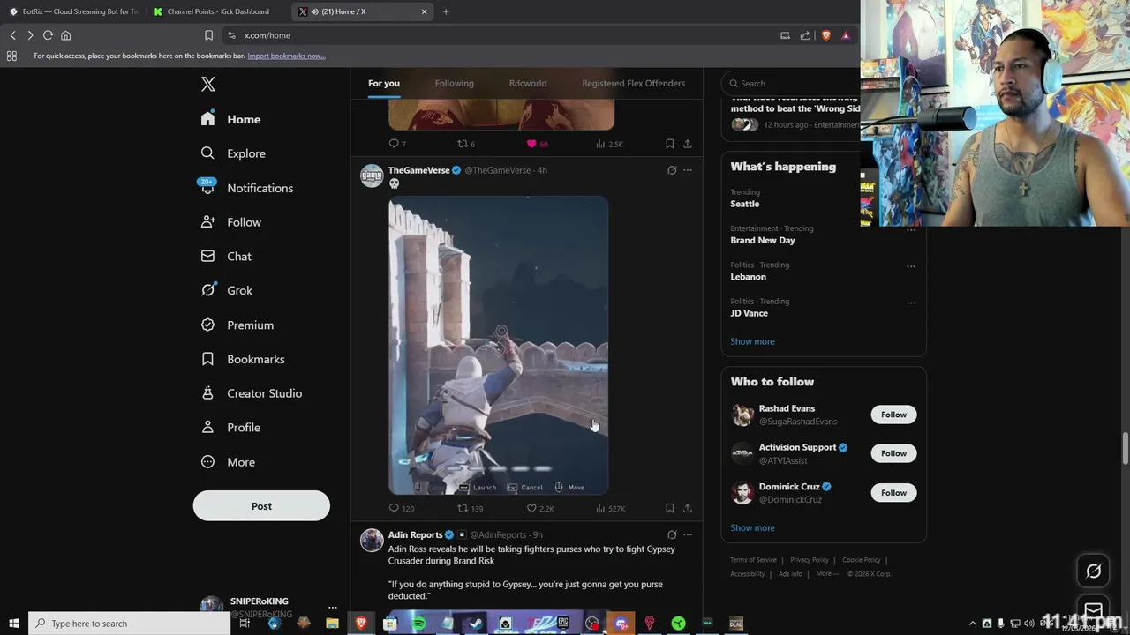This screenshot has height=635, width=1130.
Task: Open the Follow item in the sidebar
Action: 230,222
